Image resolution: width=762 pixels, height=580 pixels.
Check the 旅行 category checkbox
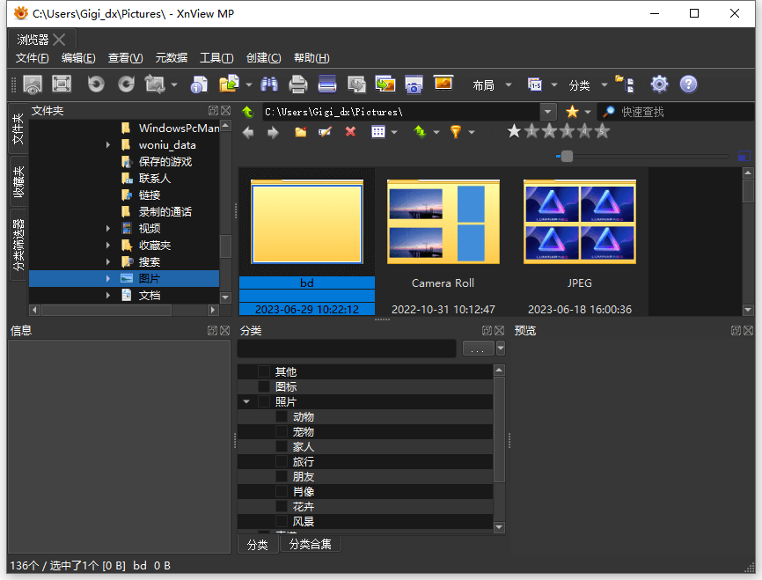[x=282, y=461]
